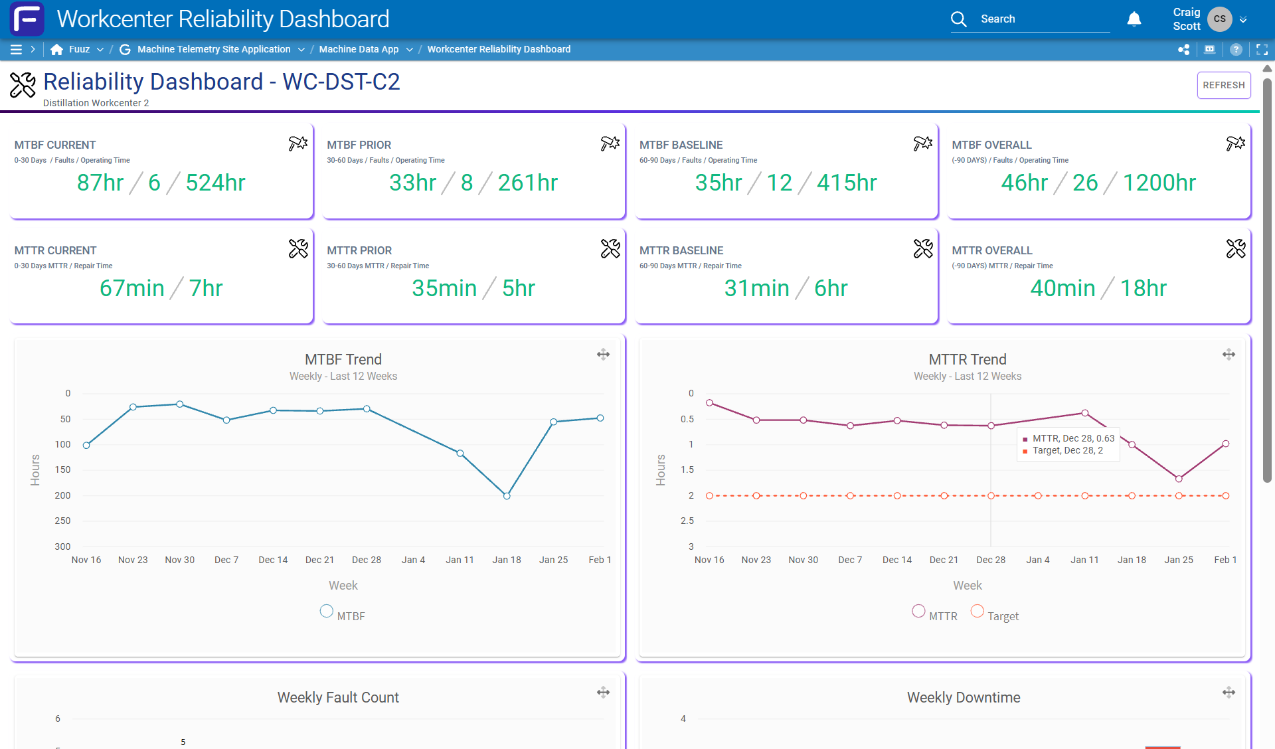Click the Jan 18 point on MTBF Trend
This screenshot has height=749, width=1275.
(x=507, y=496)
